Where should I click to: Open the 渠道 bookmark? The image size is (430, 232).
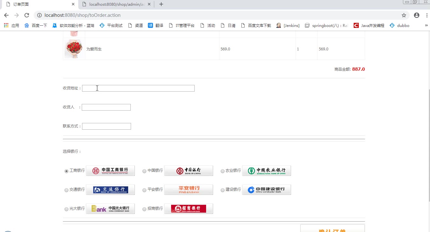point(135,25)
